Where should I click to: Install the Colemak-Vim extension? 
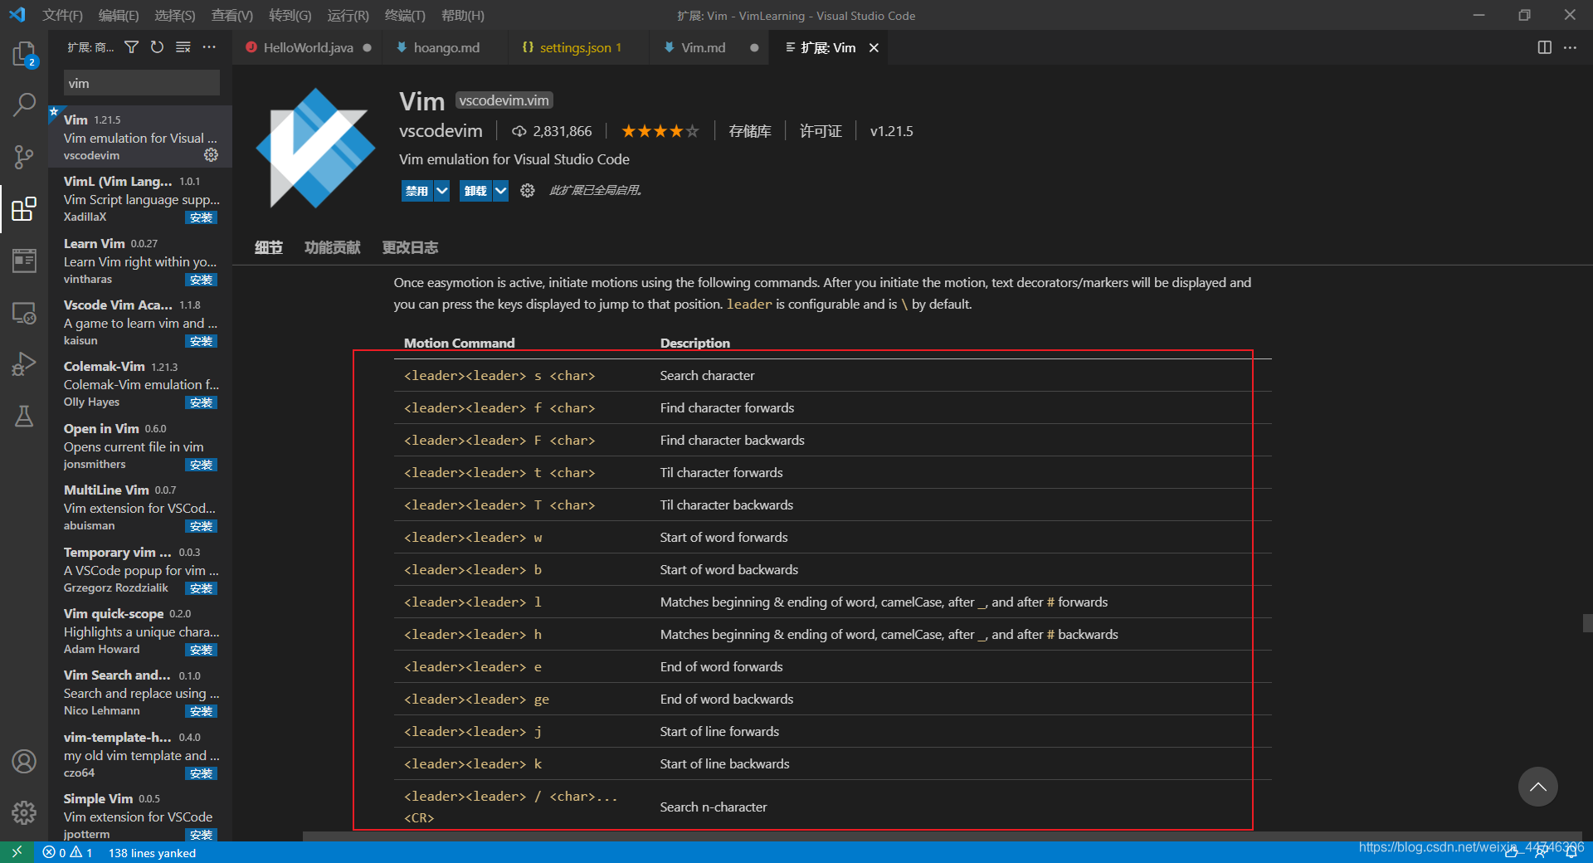click(201, 402)
